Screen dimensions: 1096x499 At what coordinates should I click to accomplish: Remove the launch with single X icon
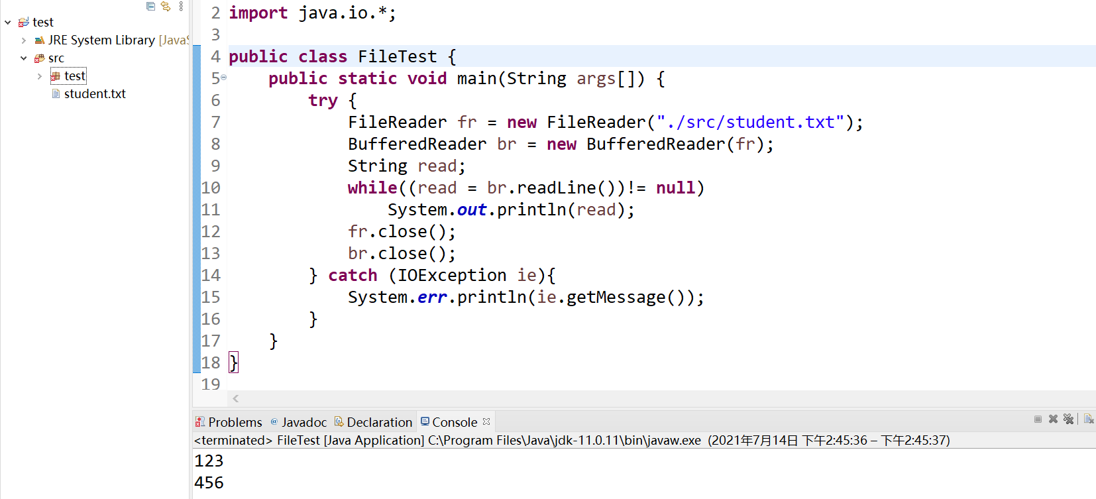click(x=1053, y=419)
